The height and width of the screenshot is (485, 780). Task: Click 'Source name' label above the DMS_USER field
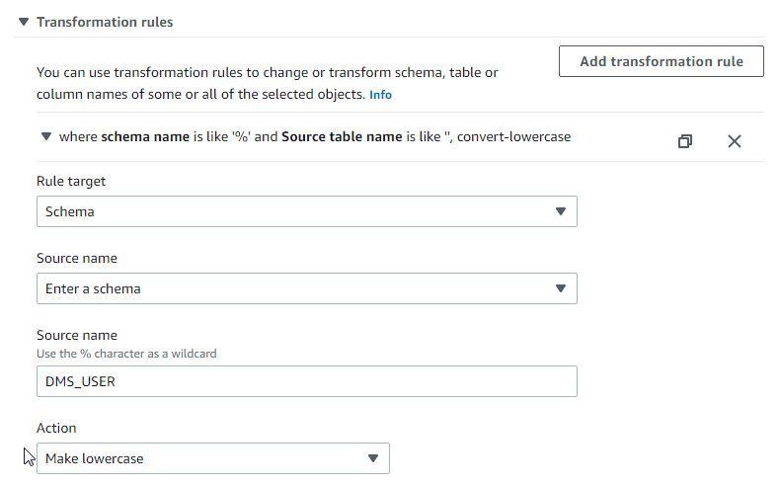click(77, 336)
